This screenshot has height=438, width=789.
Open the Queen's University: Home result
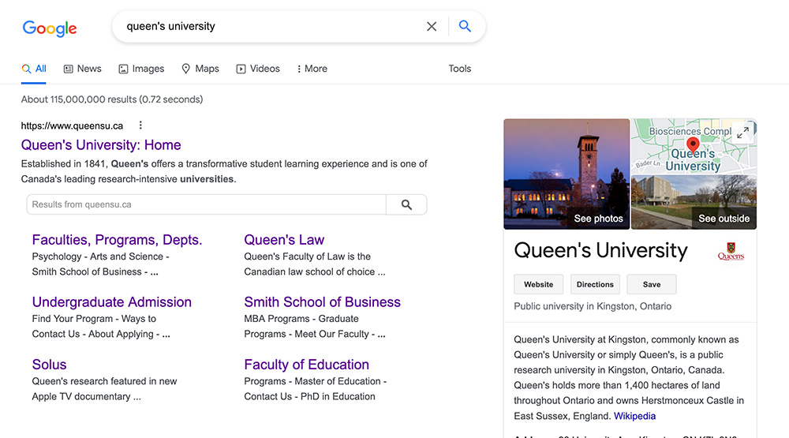(101, 145)
